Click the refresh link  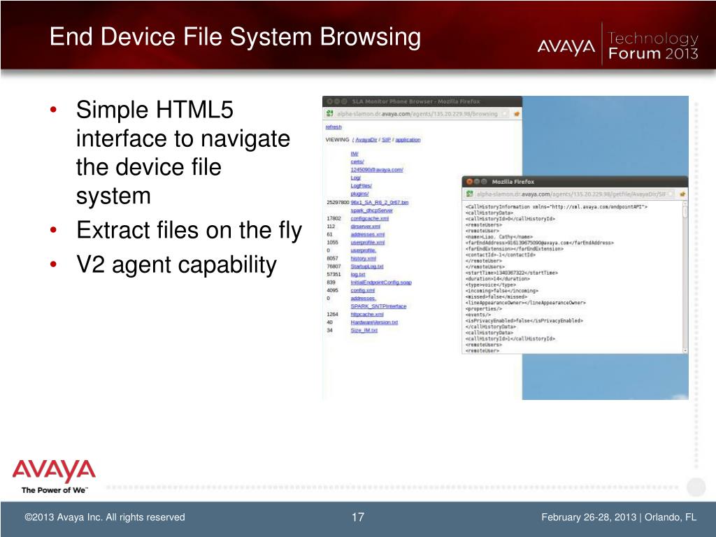[334, 127]
